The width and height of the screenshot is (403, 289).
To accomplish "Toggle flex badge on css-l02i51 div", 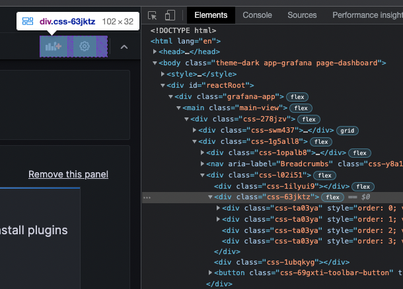I will tap(324, 176).
